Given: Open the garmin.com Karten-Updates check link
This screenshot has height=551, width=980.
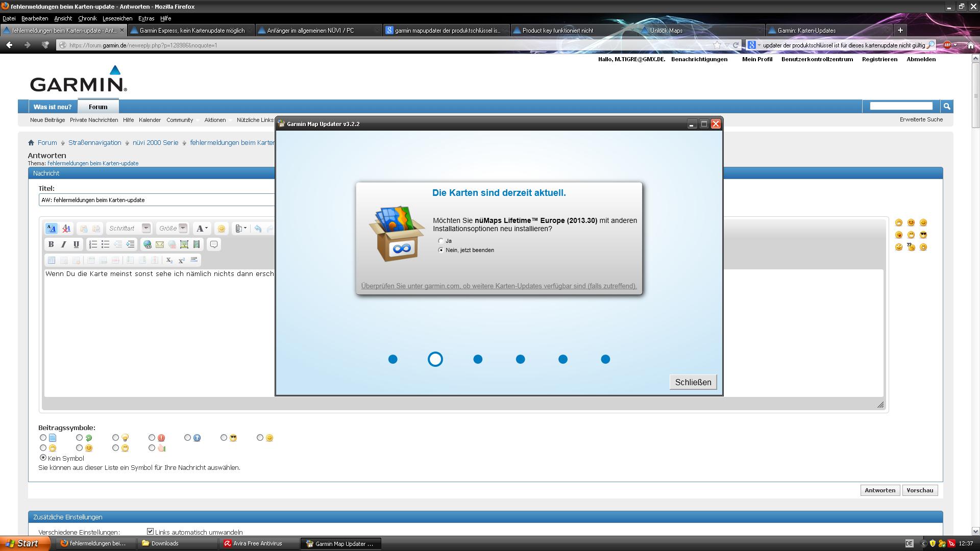Looking at the screenshot, I should (499, 286).
